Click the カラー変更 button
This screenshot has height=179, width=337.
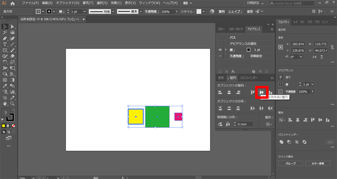(x=318, y=164)
